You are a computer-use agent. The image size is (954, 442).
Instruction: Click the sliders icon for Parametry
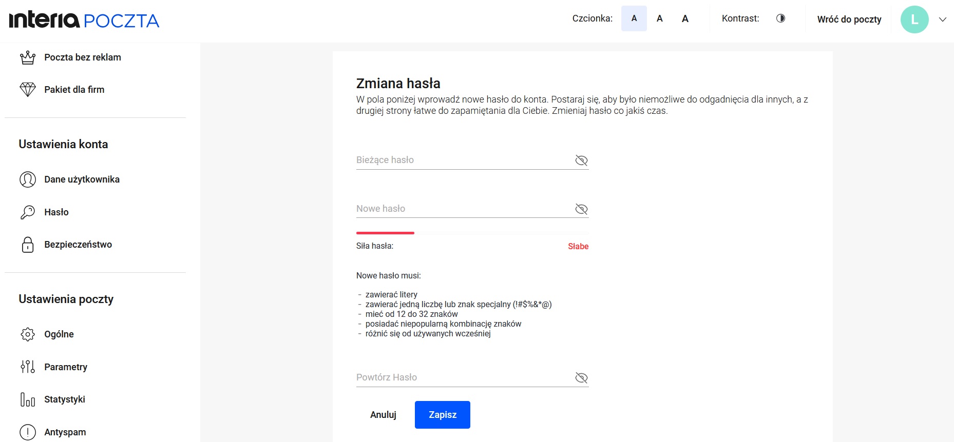point(28,367)
